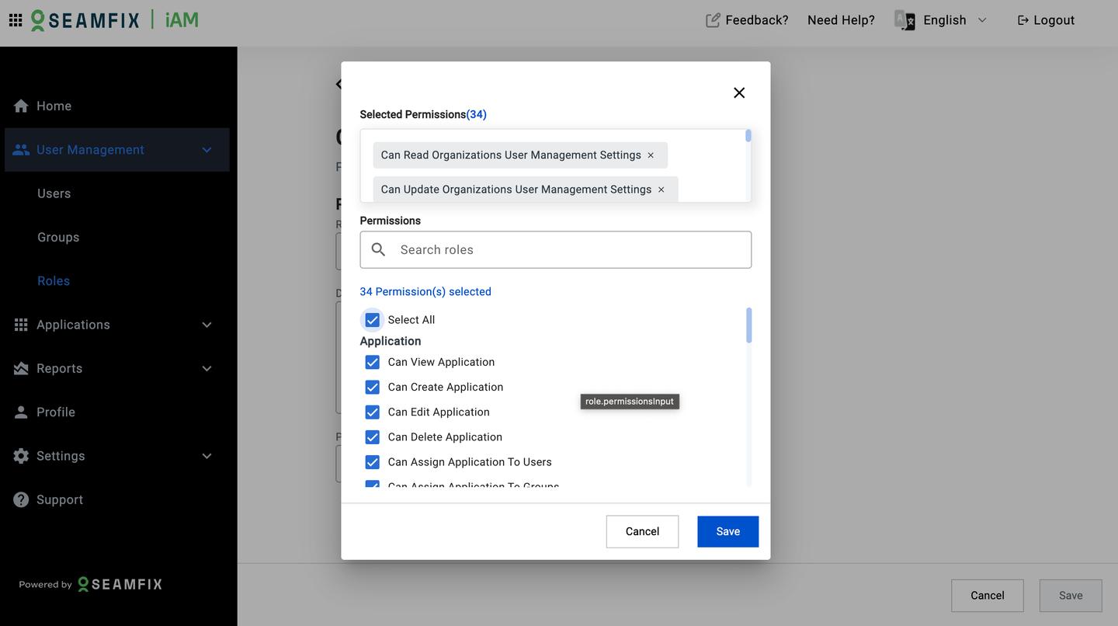Image resolution: width=1118 pixels, height=626 pixels.
Task: Click the Feedback pencil icon
Action: pyautogui.click(x=713, y=20)
